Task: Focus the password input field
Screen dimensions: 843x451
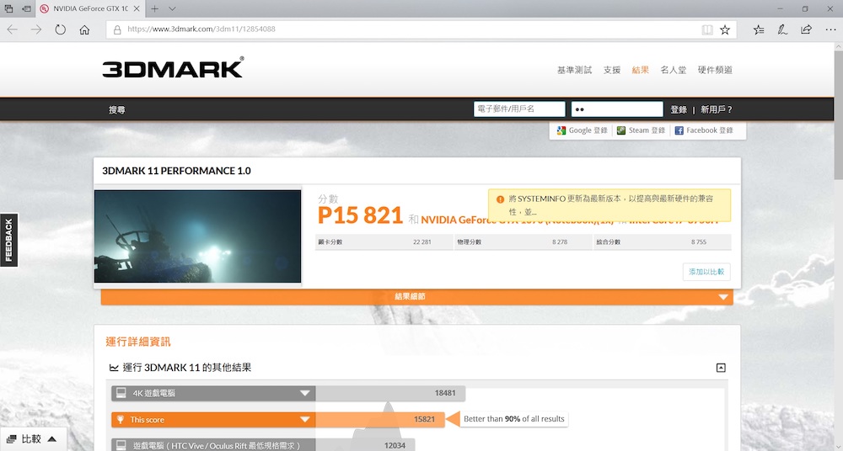Action: pos(617,109)
